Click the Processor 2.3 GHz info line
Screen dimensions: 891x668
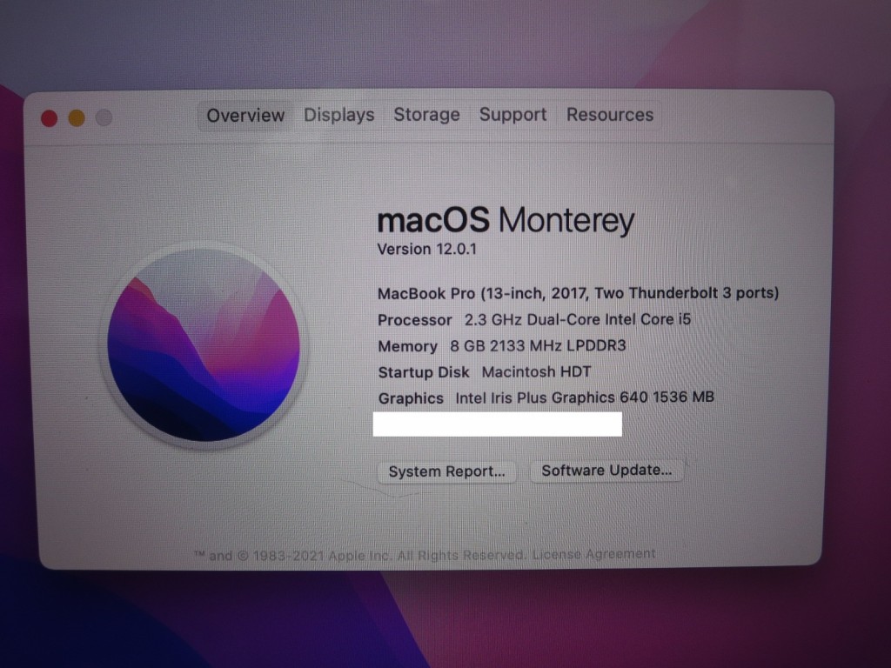(534, 320)
